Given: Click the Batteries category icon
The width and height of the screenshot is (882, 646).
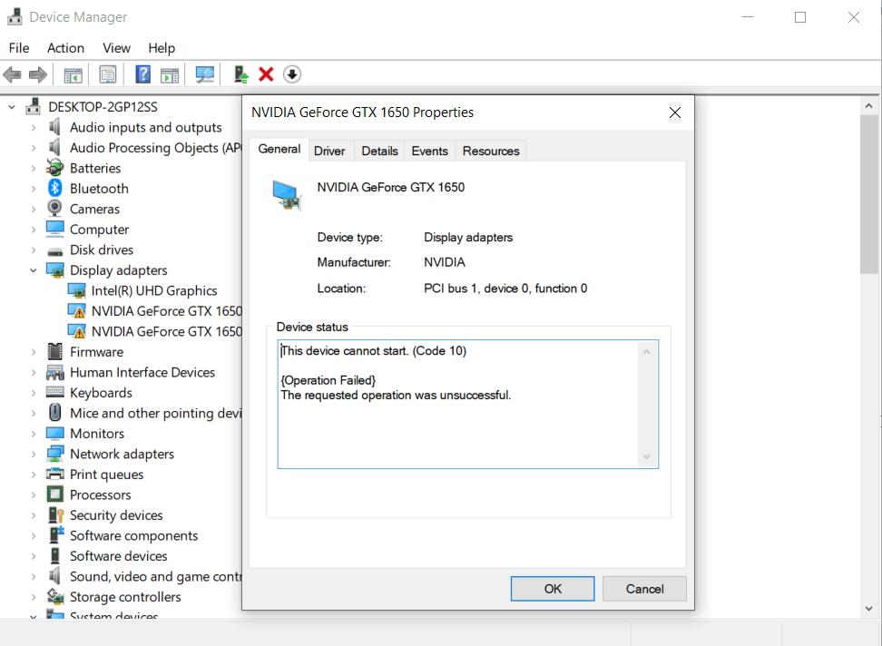Looking at the screenshot, I should tap(55, 168).
